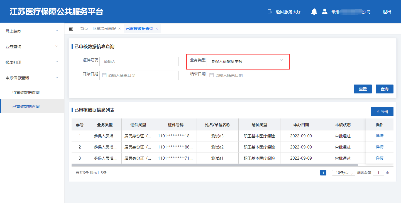
Task: Click the notification bell icon
Action: (x=314, y=12)
